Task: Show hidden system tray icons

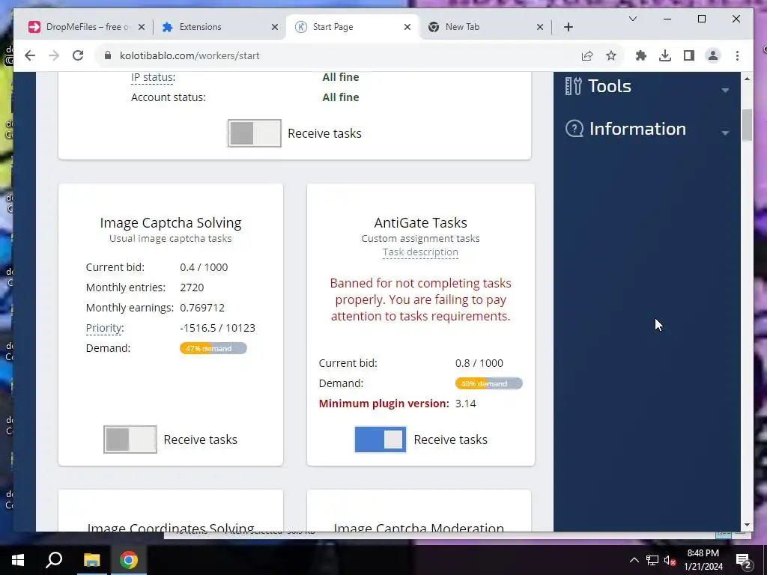Action: pos(634,560)
